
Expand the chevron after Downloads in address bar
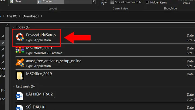(x=42, y=16)
